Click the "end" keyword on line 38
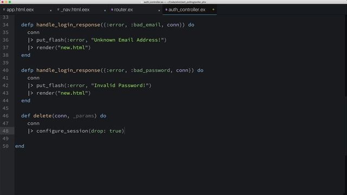 25,55
